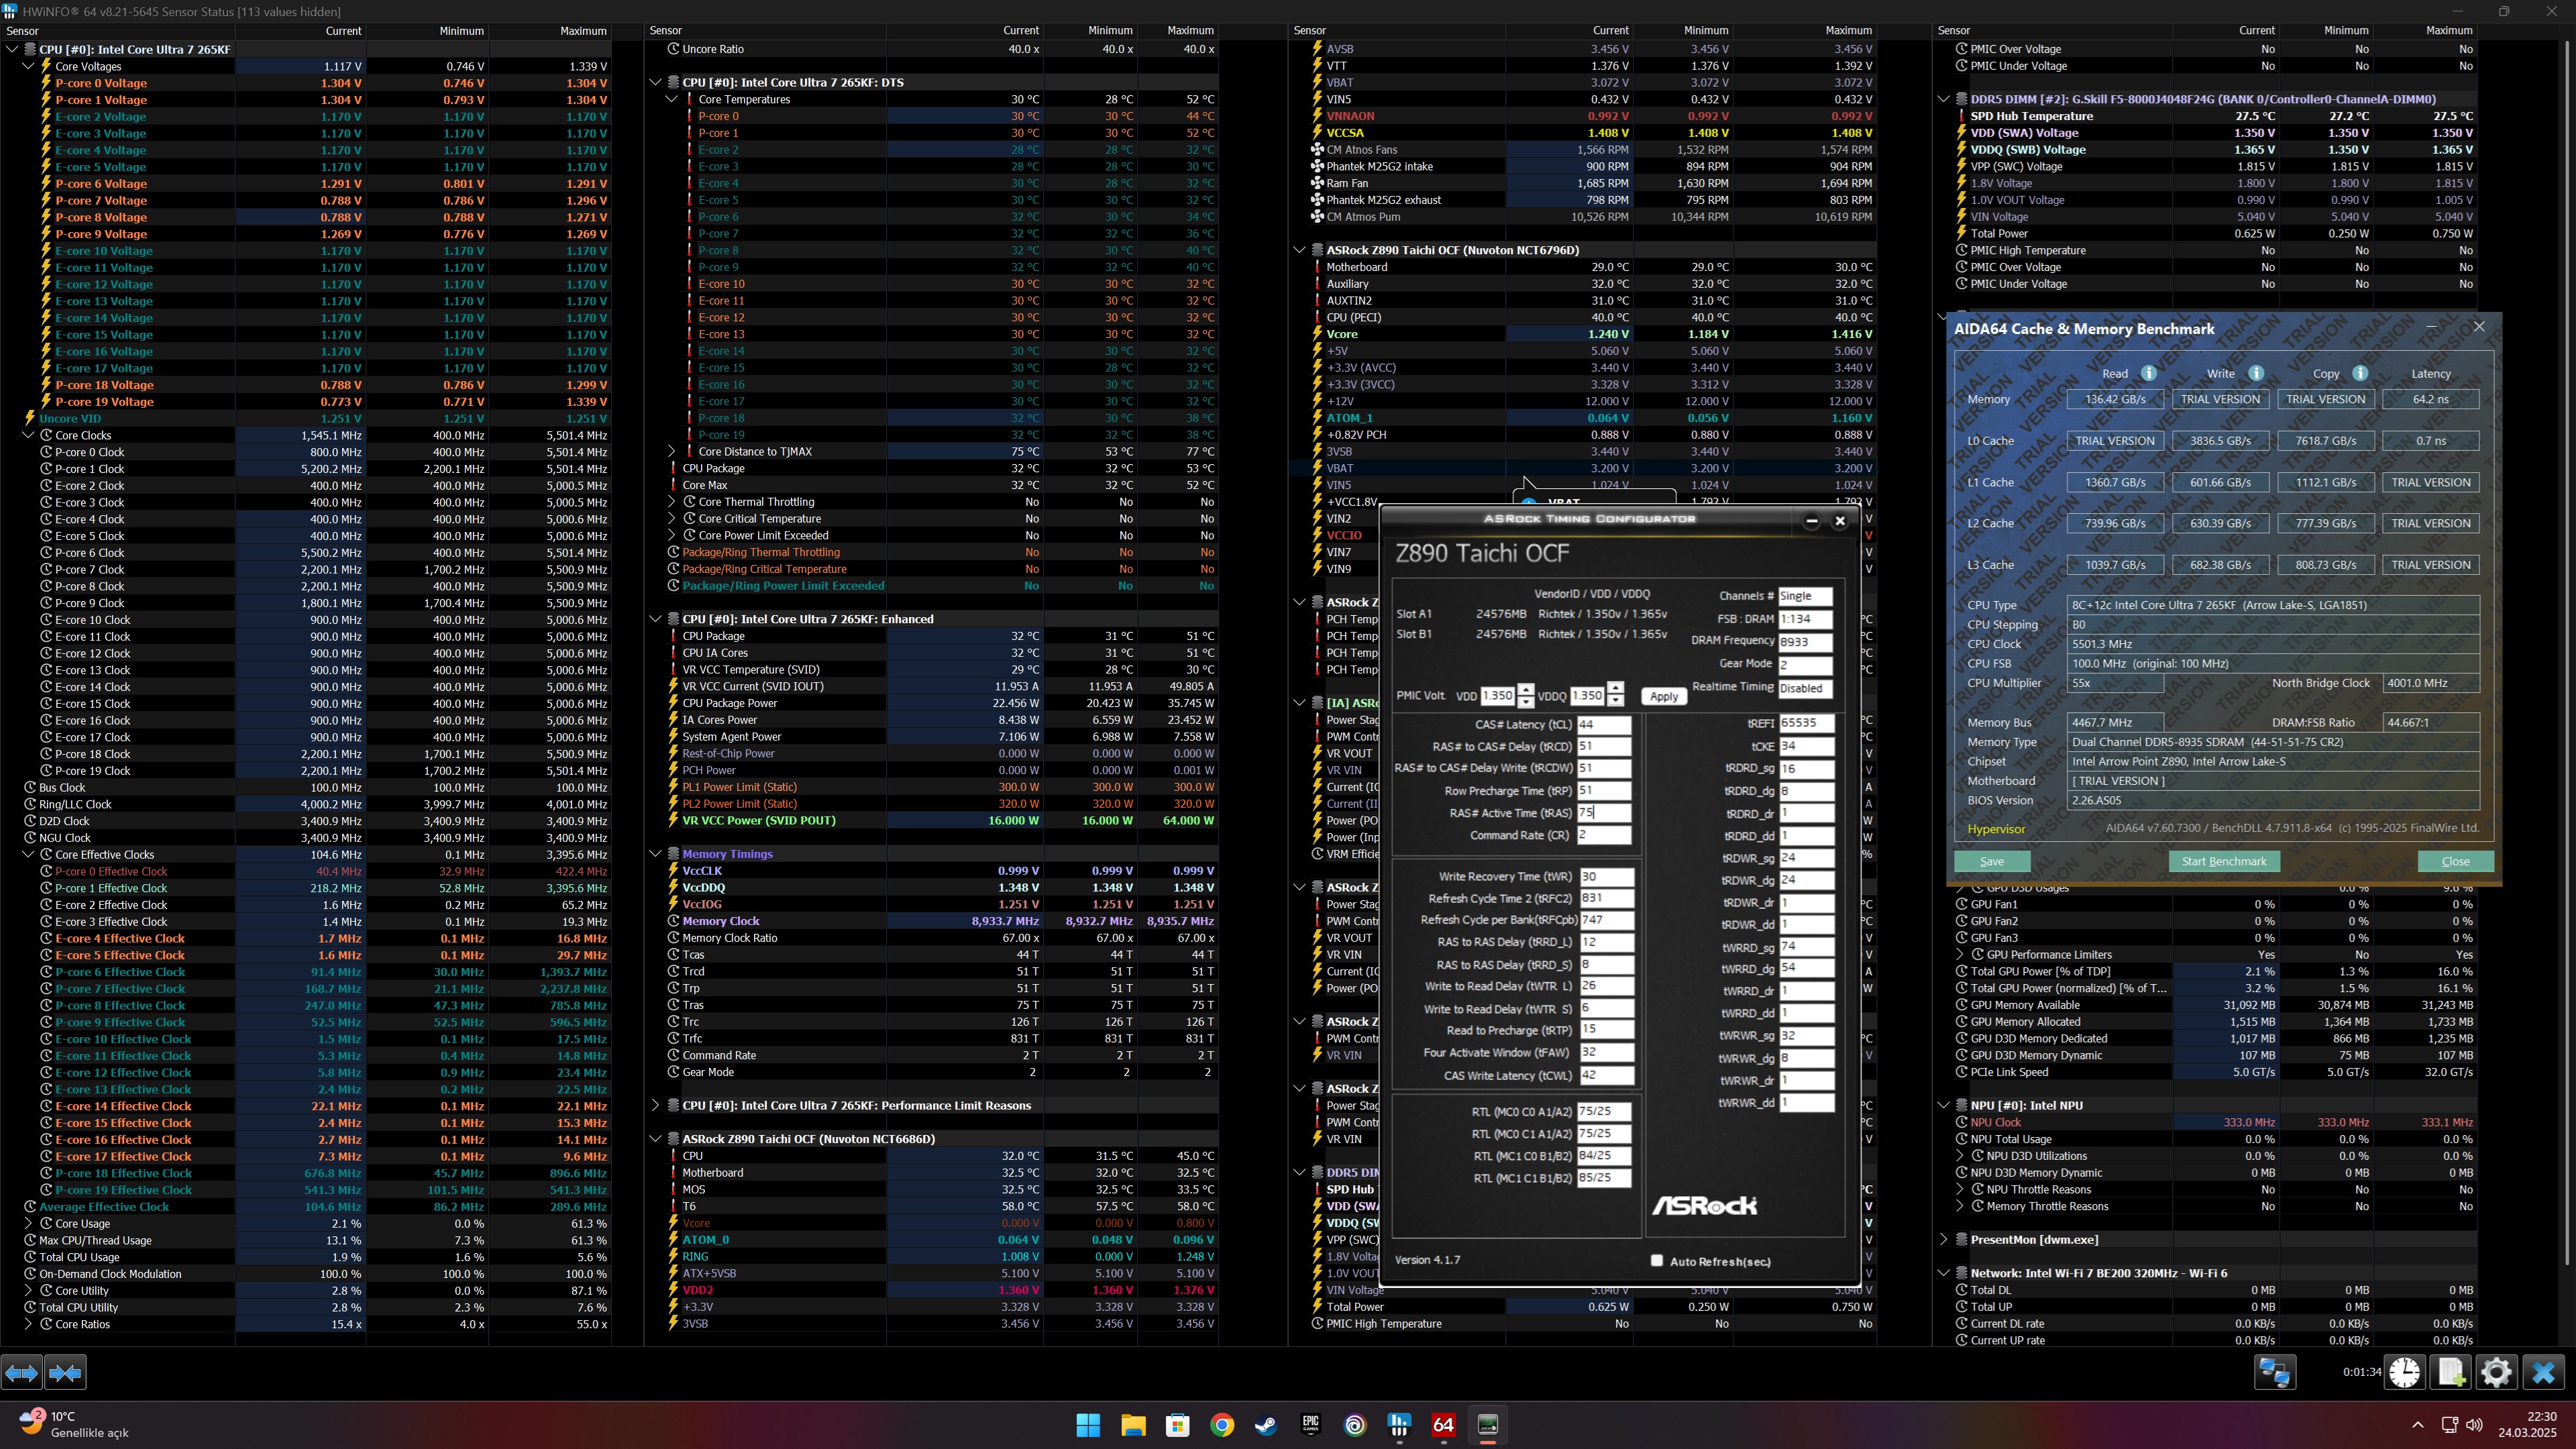Open weather widget showing 10°C

pyautogui.click(x=75, y=1424)
